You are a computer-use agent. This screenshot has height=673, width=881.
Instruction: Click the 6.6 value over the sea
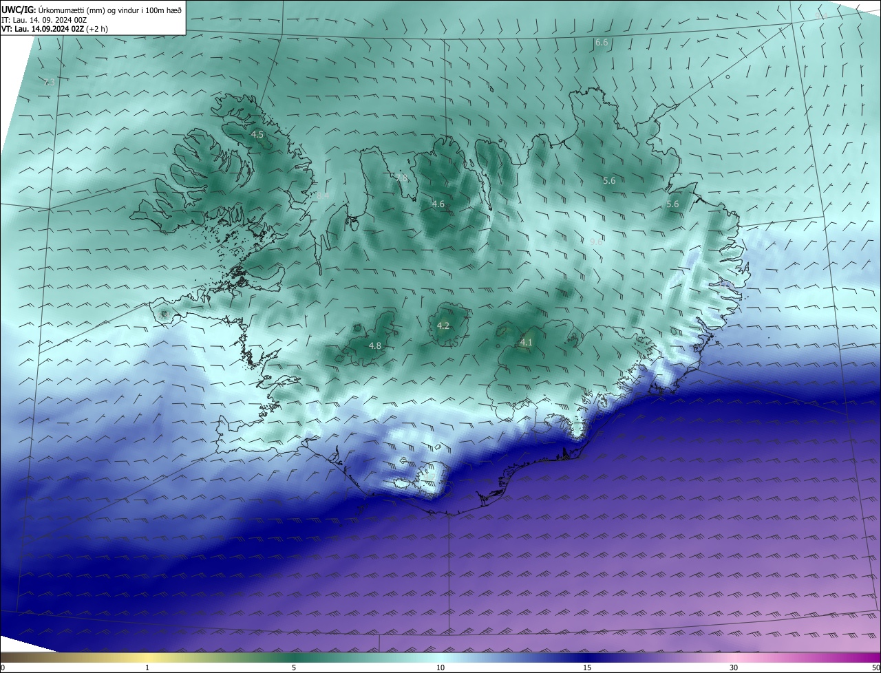click(602, 43)
